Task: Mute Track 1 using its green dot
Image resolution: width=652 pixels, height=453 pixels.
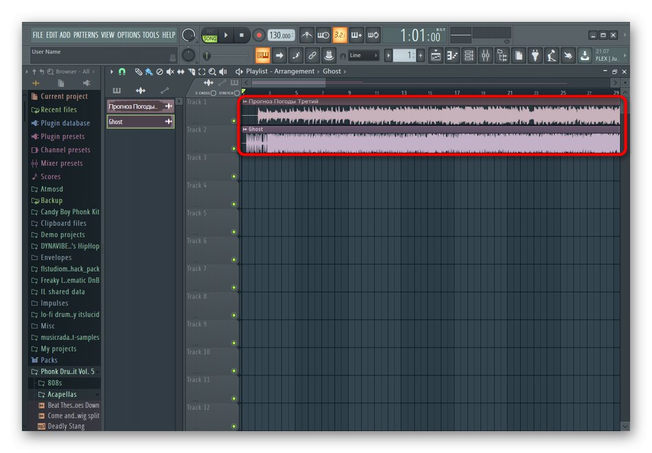Action: pyautogui.click(x=234, y=121)
